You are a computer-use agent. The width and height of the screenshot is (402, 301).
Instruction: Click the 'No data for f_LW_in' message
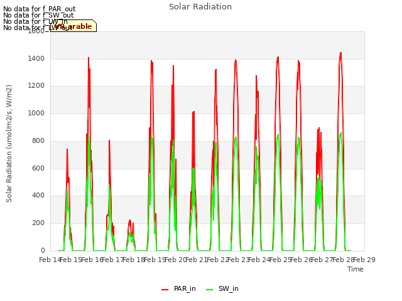35,21
